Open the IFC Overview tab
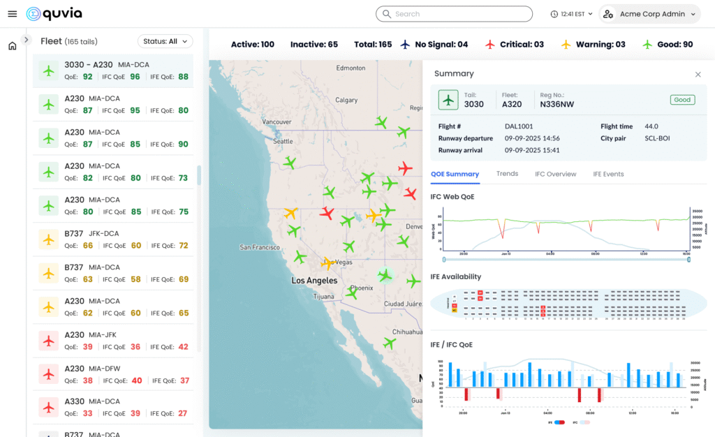 556,174
